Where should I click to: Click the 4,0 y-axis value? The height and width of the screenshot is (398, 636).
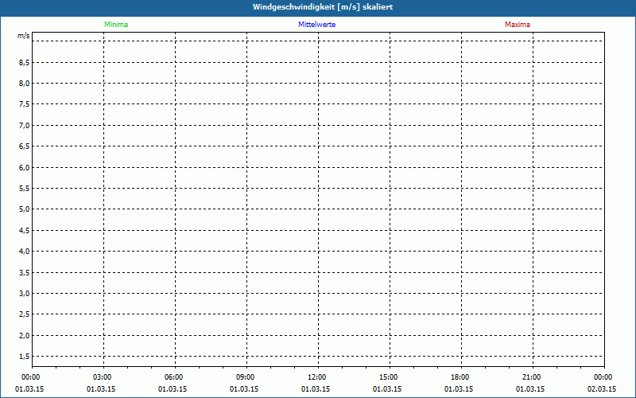[x=25, y=252]
